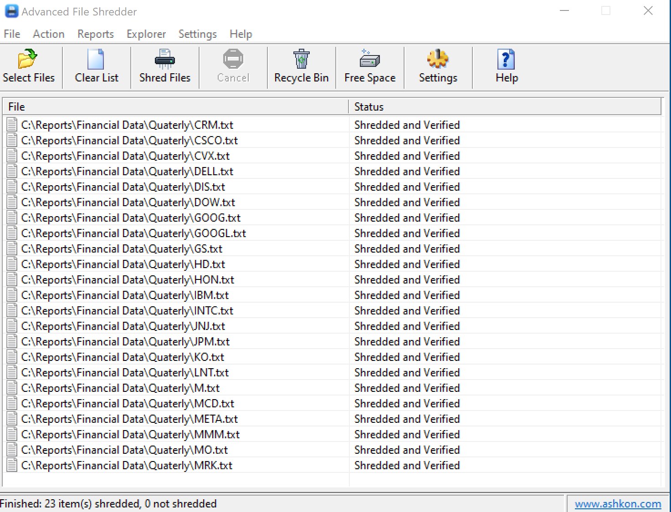
Task: Click the file icon beside INTC.txt
Action: (12, 310)
